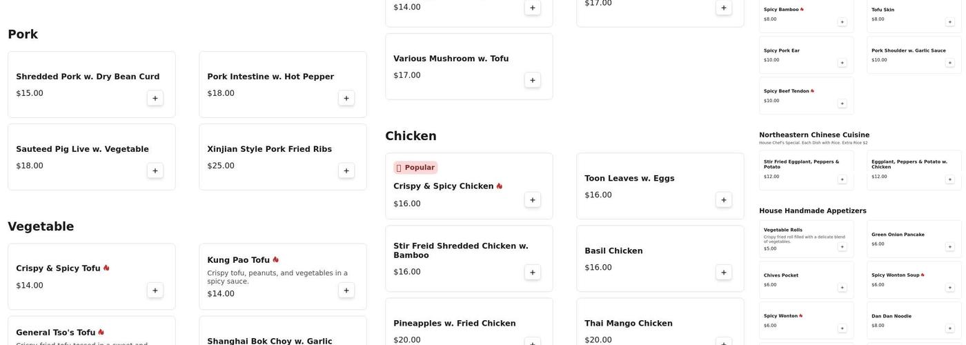Open Thai Mango Chicken item details
The height and width of the screenshot is (345, 966).
pyautogui.click(x=628, y=324)
